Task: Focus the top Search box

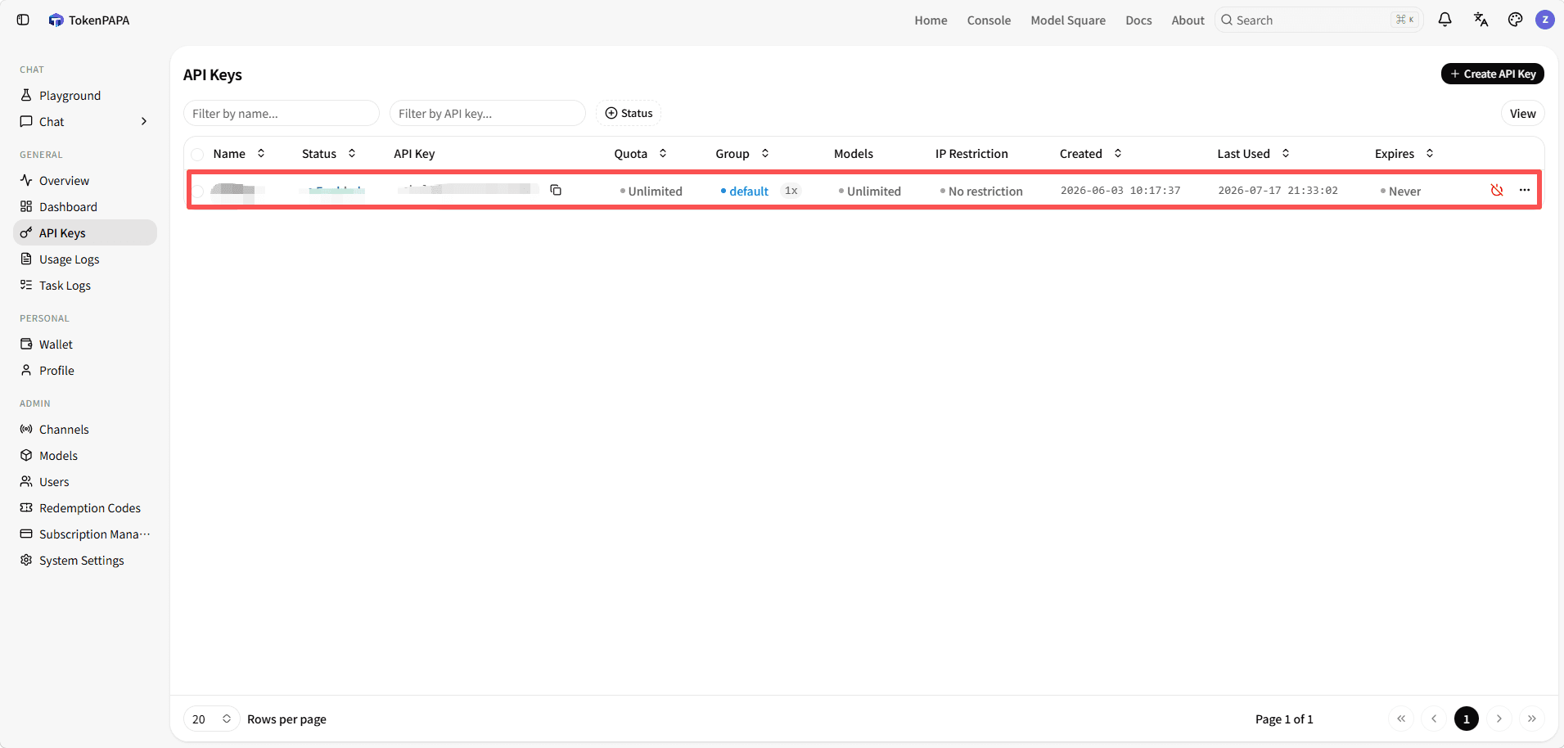Action: click(1319, 20)
